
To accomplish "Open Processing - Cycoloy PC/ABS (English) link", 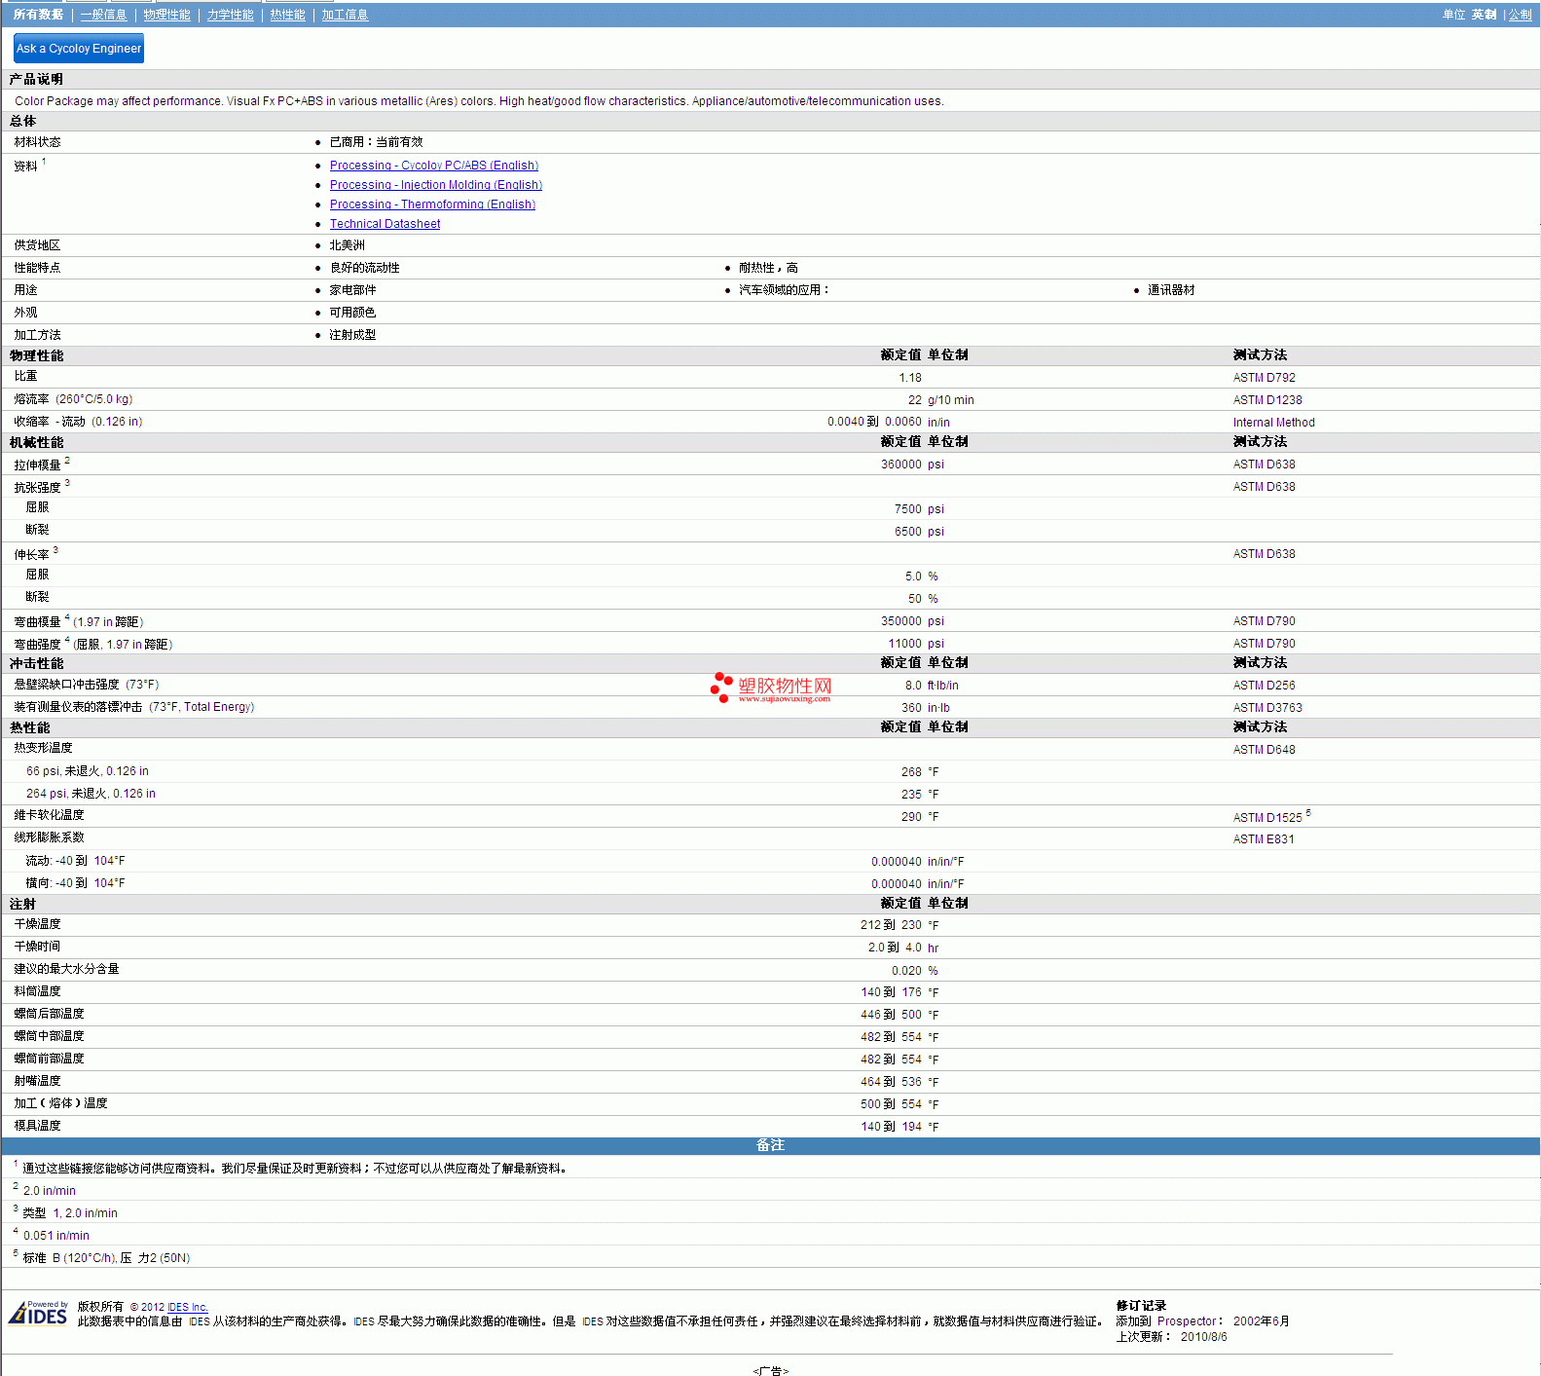I will 434,166.
